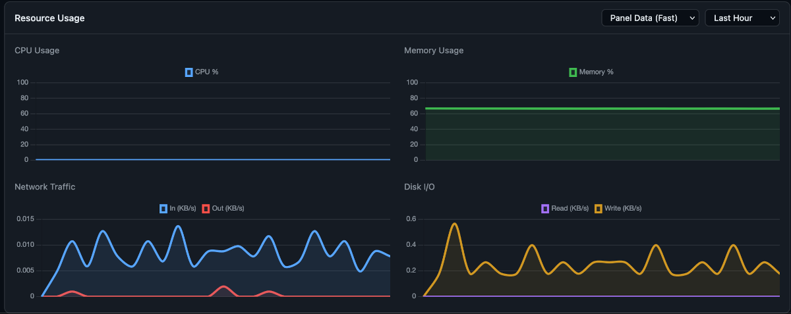
Task: Click the 0.010 axis label in Network Traffic
Action: pyautogui.click(x=24, y=245)
